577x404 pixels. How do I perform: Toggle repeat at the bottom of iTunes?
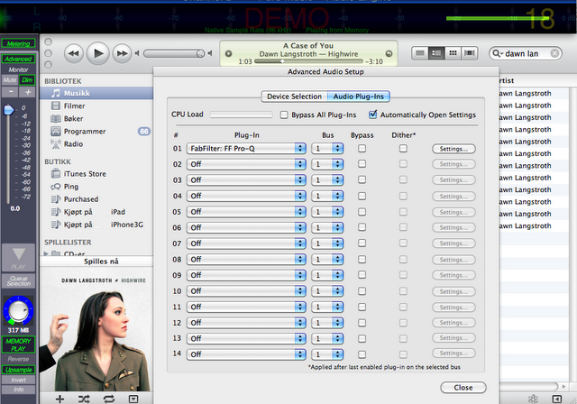click(109, 399)
